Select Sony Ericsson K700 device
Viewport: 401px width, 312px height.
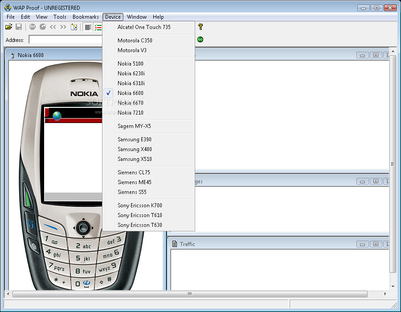coord(148,205)
